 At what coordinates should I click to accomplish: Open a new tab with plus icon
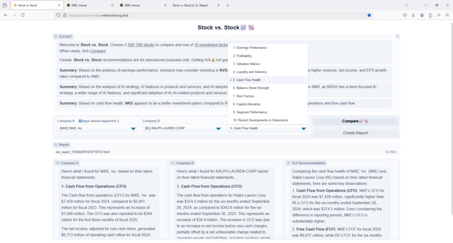(x=228, y=5)
